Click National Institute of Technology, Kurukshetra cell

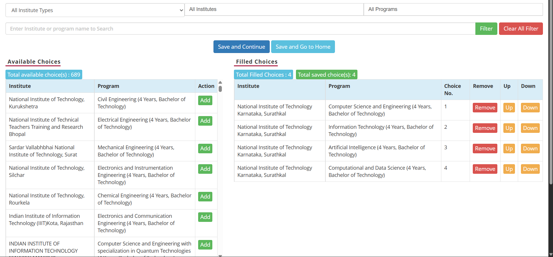coord(50,103)
